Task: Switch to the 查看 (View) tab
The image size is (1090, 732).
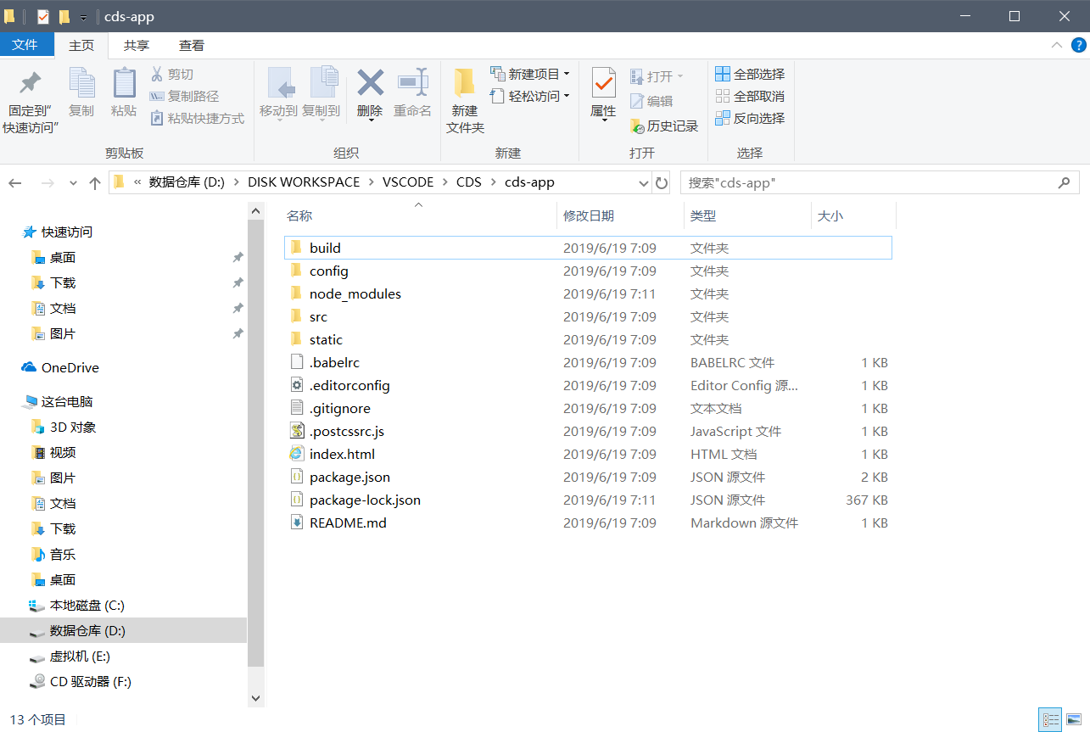Action: tap(192, 46)
